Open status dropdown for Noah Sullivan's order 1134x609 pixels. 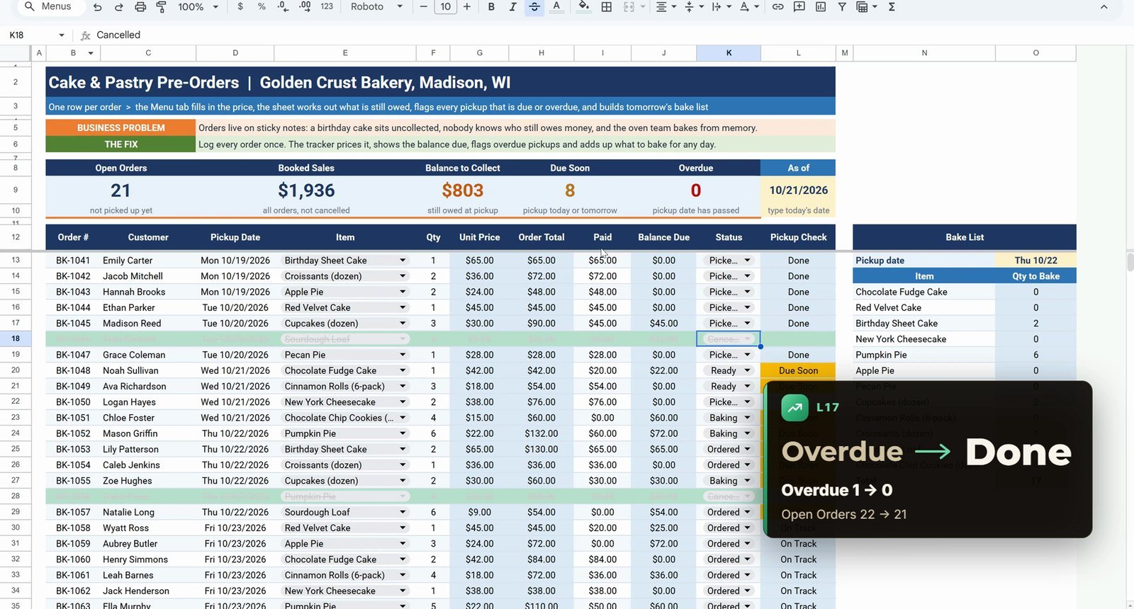pyautogui.click(x=747, y=370)
